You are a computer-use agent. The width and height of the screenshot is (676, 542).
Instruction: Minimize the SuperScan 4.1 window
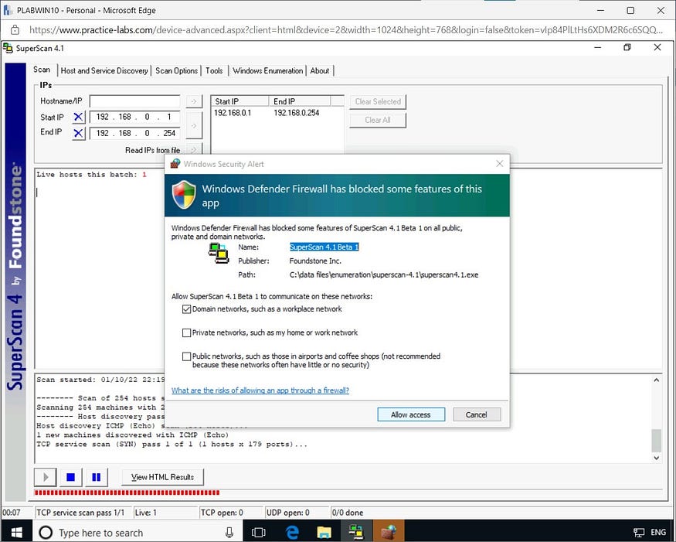tap(597, 47)
